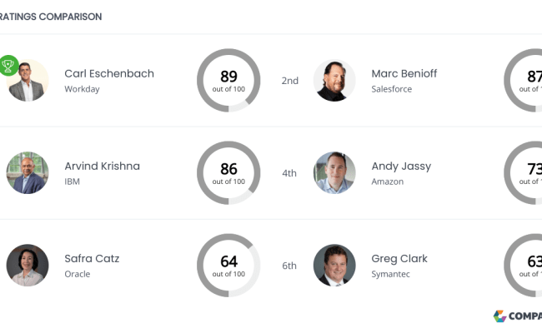The image size is (542, 333).
Task: Click the 89 out of 100 score ring
Action: tap(228, 81)
